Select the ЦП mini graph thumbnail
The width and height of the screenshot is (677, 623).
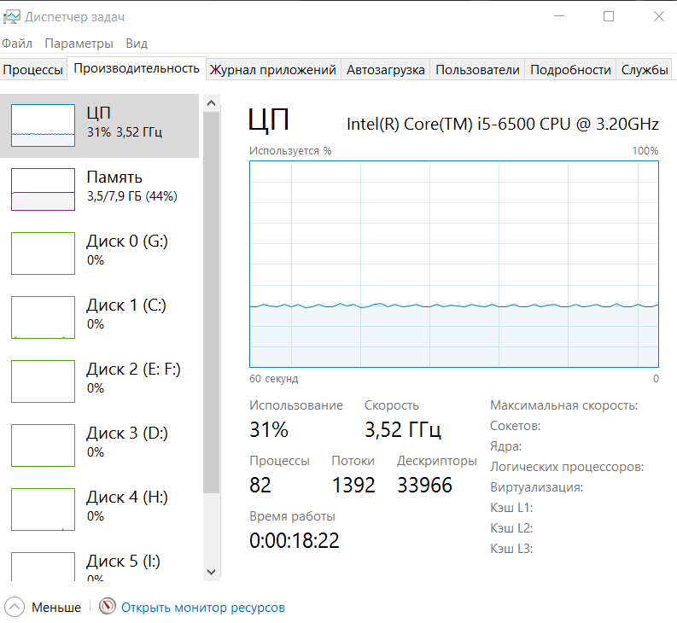pyautogui.click(x=43, y=125)
